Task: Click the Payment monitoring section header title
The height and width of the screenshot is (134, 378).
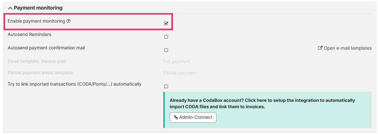Action: pyautogui.click(x=38, y=8)
